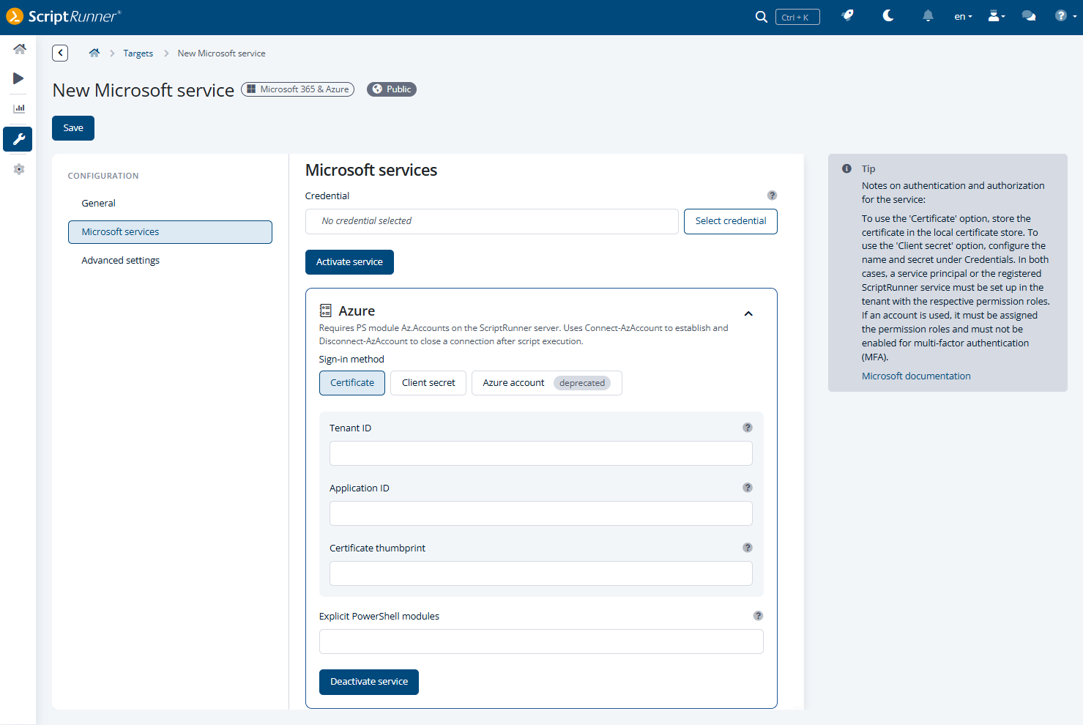
Task: Select deprecated Azure account sign-in method
Action: tap(546, 383)
